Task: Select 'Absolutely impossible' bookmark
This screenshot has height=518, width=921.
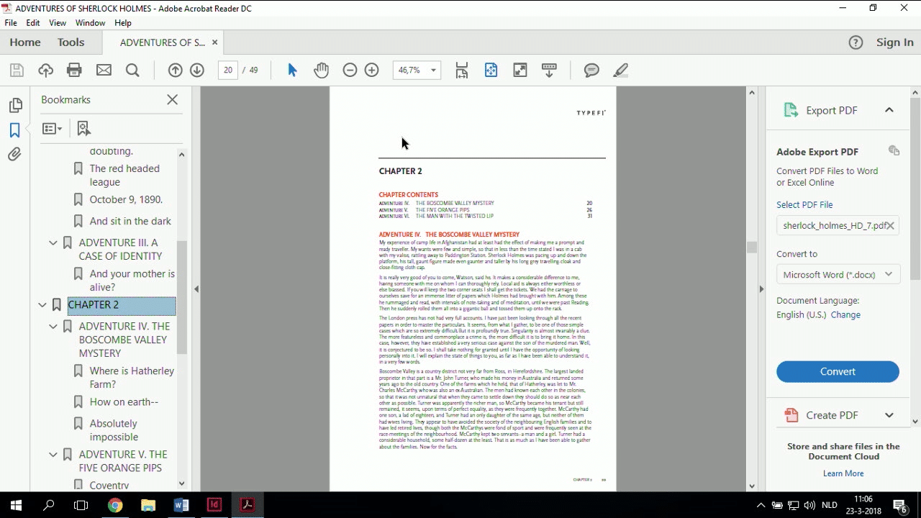Action: point(114,430)
